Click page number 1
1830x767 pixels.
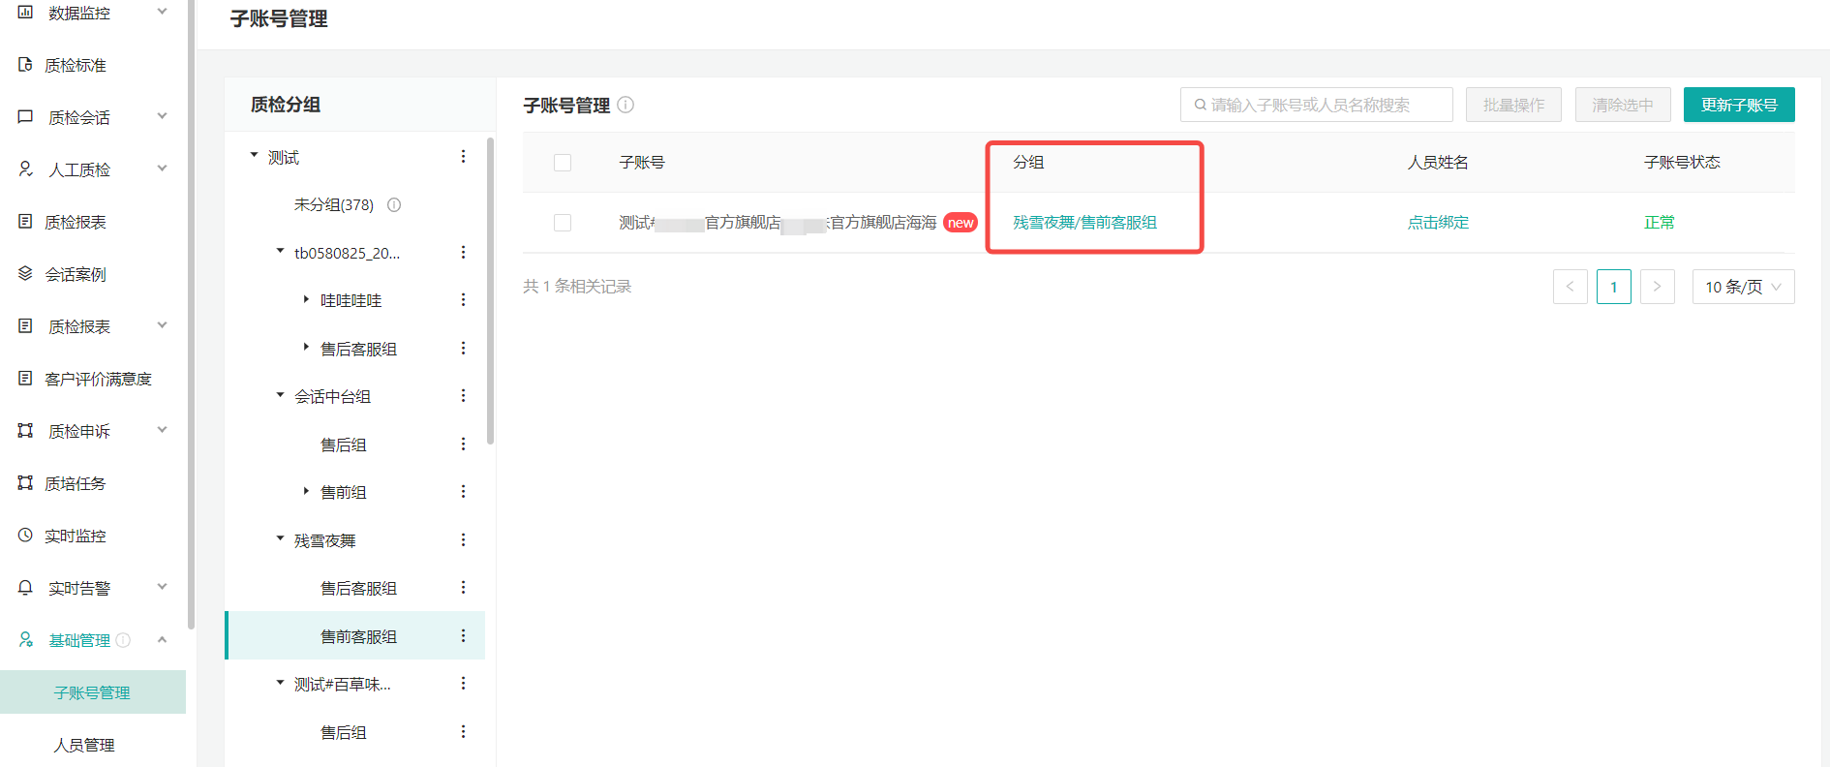(x=1614, y=287)
